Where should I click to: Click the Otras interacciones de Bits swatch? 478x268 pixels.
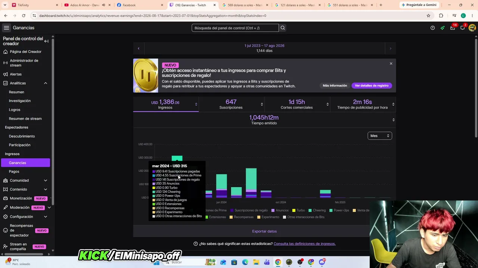pyautogui.click(x=285, y=217)
